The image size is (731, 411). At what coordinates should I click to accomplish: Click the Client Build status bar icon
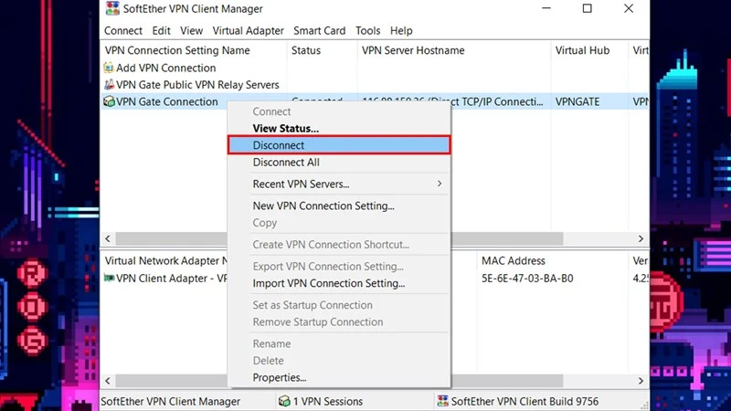coord(443,401)
